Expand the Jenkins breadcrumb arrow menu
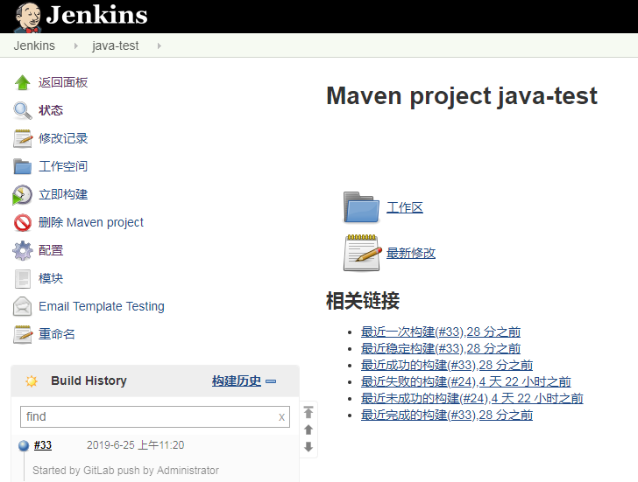Screen dimensions: 638x482 75,45
